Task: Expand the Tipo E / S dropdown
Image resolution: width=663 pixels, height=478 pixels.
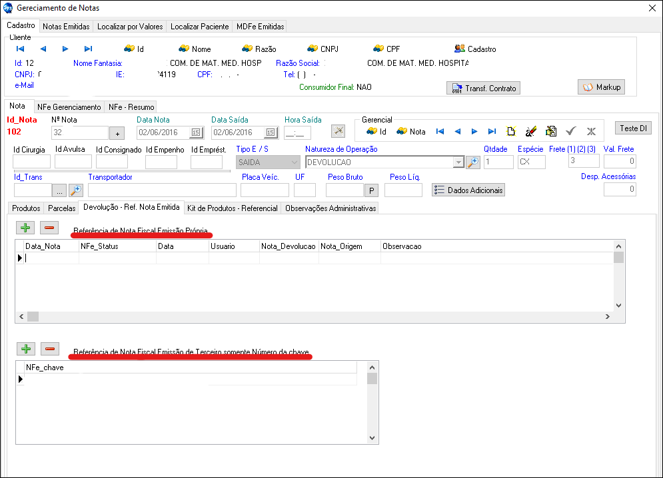Action: [x=295, y=162]
